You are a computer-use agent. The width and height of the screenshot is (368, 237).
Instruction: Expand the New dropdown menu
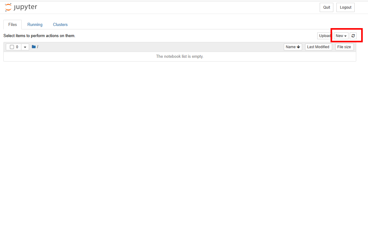pos(341,36)
